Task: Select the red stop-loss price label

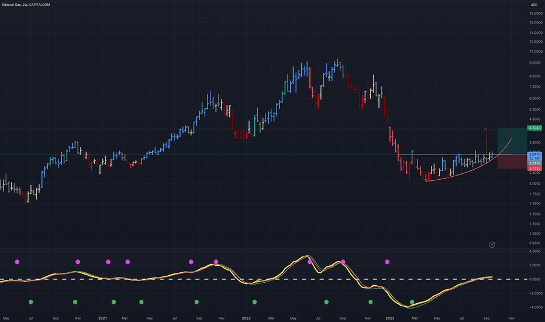Action: pos(534,169)
